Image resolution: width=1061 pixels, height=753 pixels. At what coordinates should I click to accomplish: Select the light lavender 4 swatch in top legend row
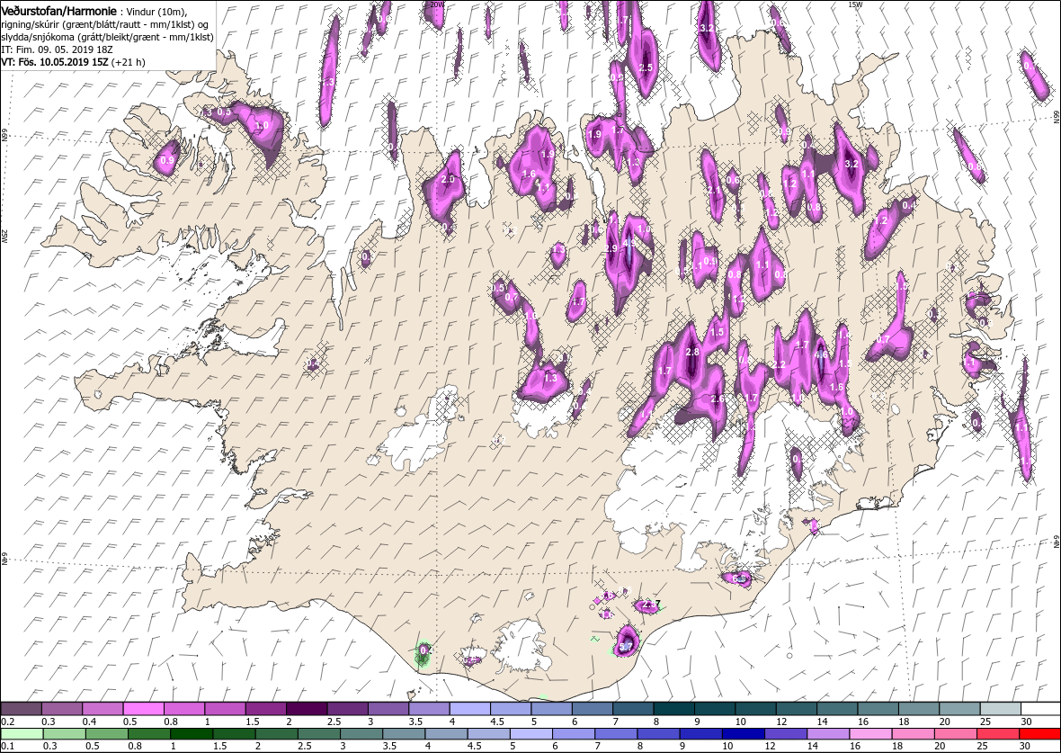(x=469, y=708)
